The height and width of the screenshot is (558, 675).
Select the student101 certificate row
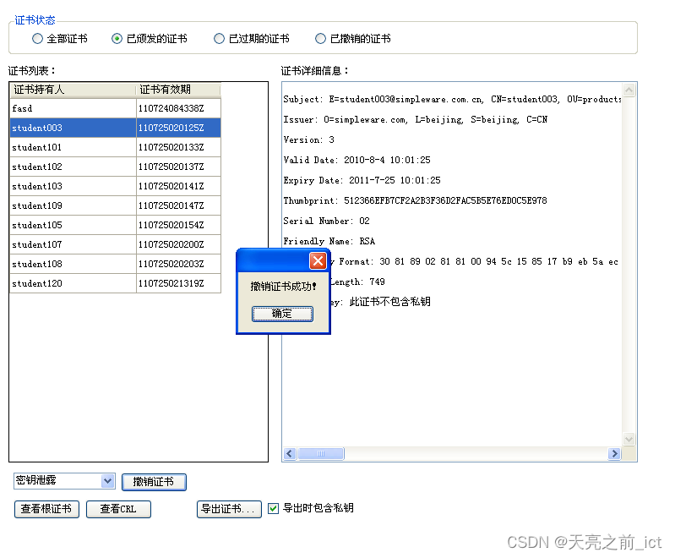pos(116,147)
